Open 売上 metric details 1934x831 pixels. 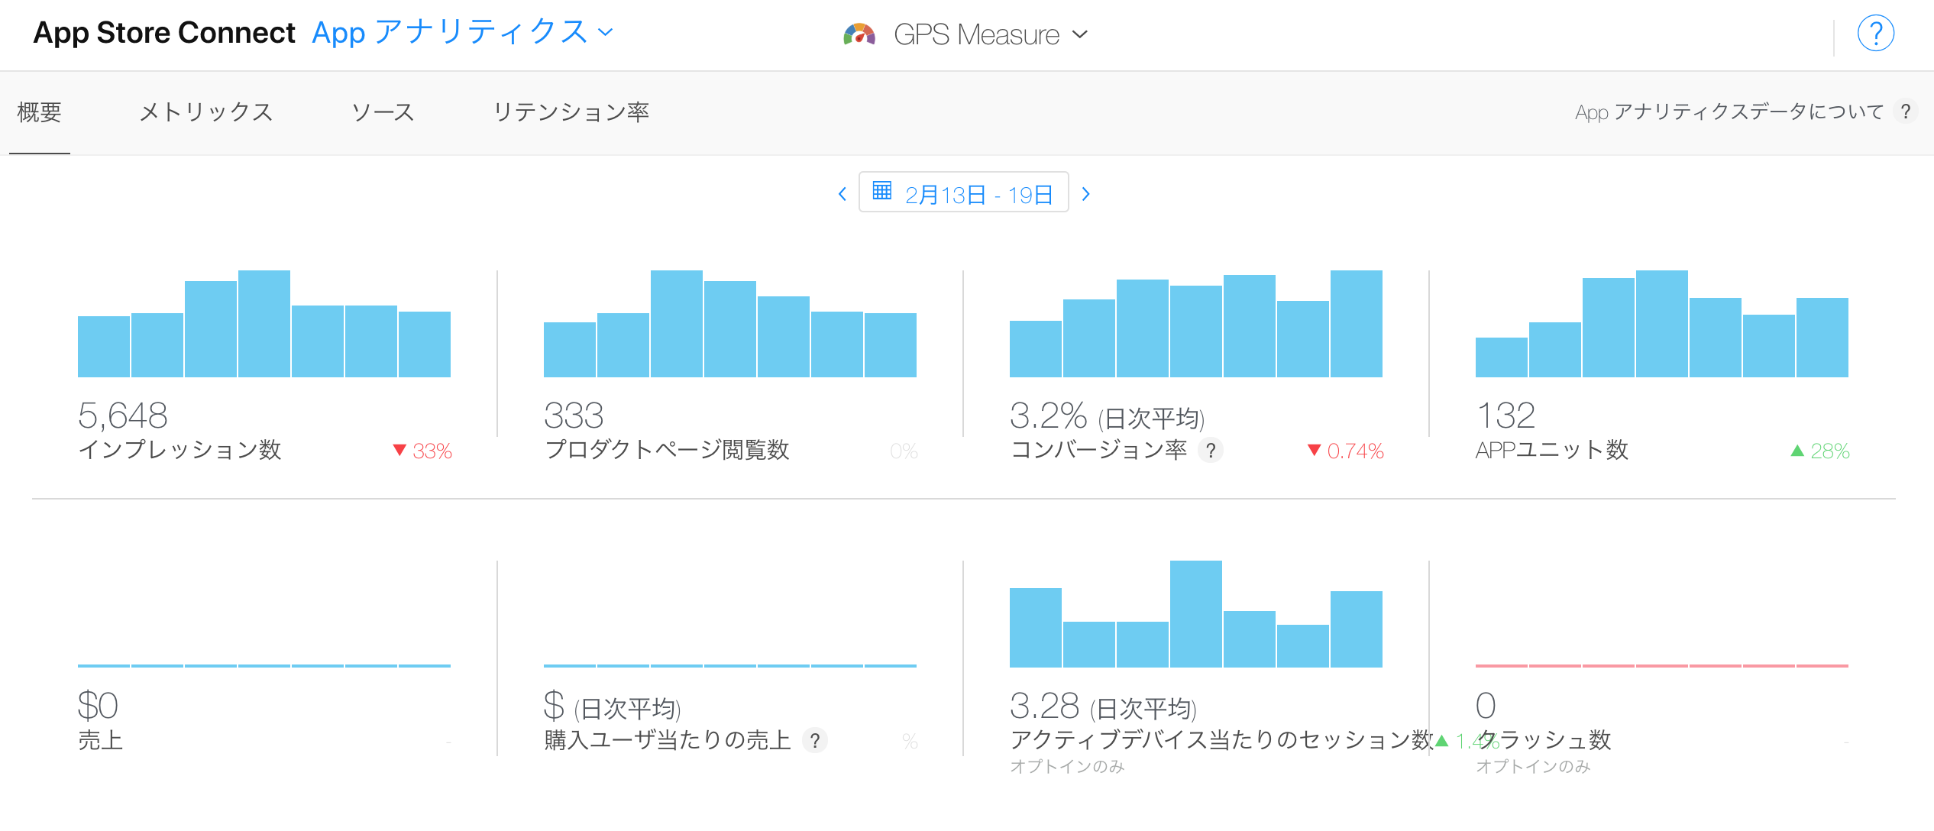tap(100, 740)
